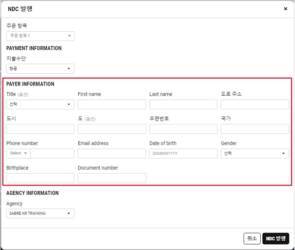Image resolution: width=295 pixels, height=250 pixels.
Task: Click the NDC 발행 issue button
Action: click(275, 239)
